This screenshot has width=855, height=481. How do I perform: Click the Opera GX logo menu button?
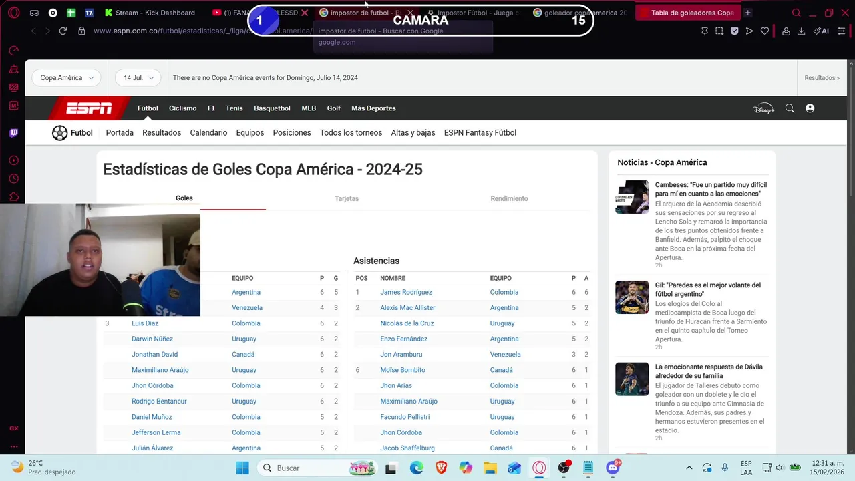[13, 13]
